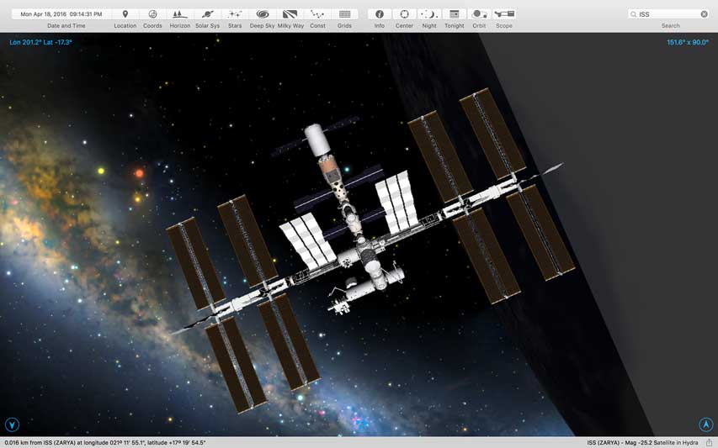Viewport: 718px width, 448px height.
Task: Click the bright red star in sky
Action: [139, 173]
